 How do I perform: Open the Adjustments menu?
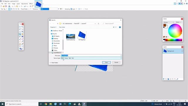click(x=24, y=4)
